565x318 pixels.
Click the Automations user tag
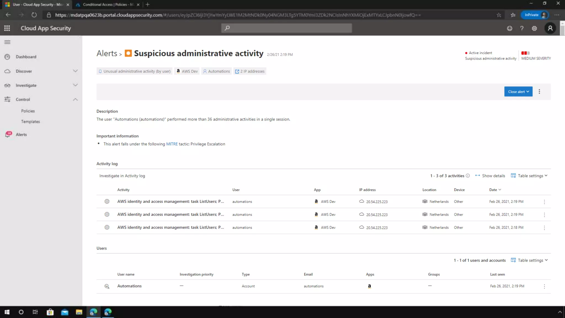coord(216,71)
